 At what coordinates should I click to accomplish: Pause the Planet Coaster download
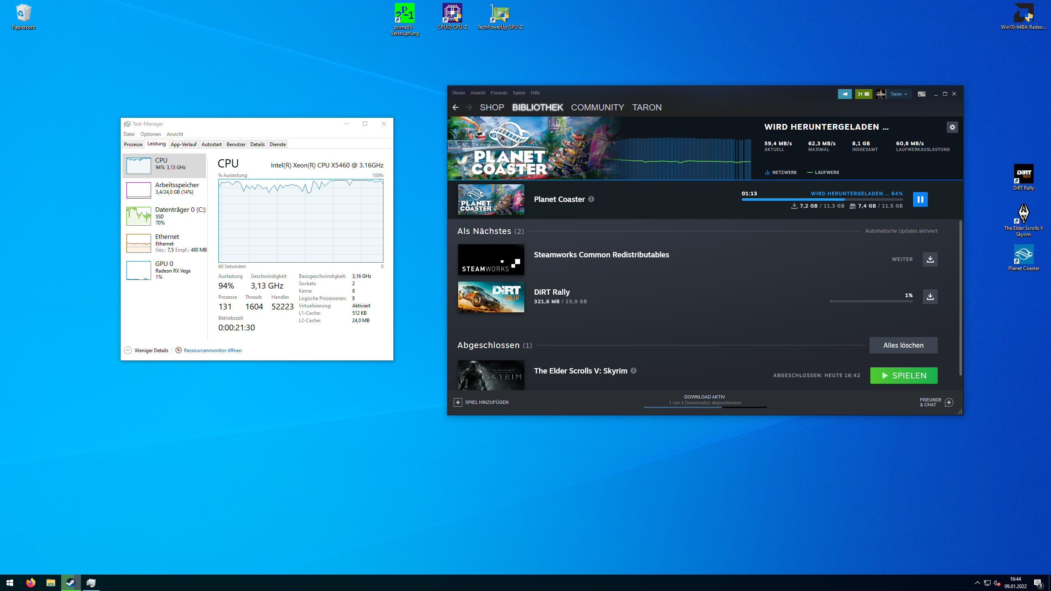pos(920,199)
